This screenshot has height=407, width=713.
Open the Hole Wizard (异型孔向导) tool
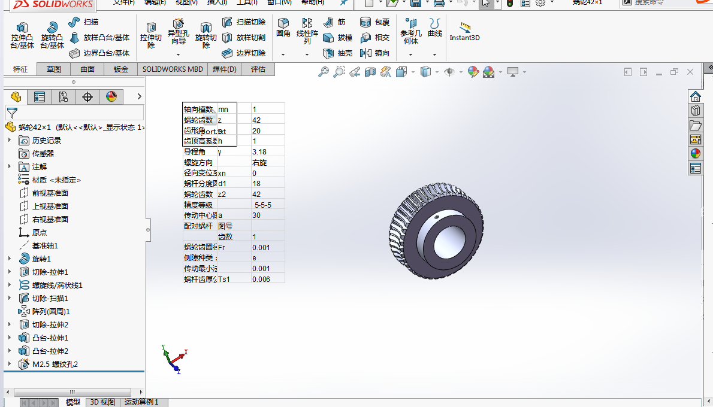179,31
